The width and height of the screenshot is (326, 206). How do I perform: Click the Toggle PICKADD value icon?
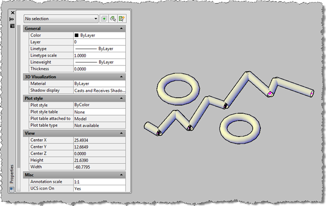click(104, 18)
